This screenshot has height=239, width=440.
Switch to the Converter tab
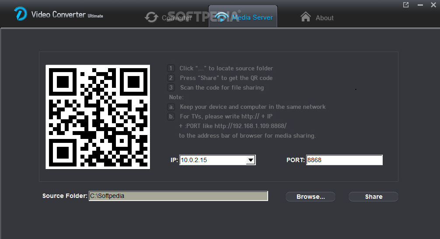[177, 17]
